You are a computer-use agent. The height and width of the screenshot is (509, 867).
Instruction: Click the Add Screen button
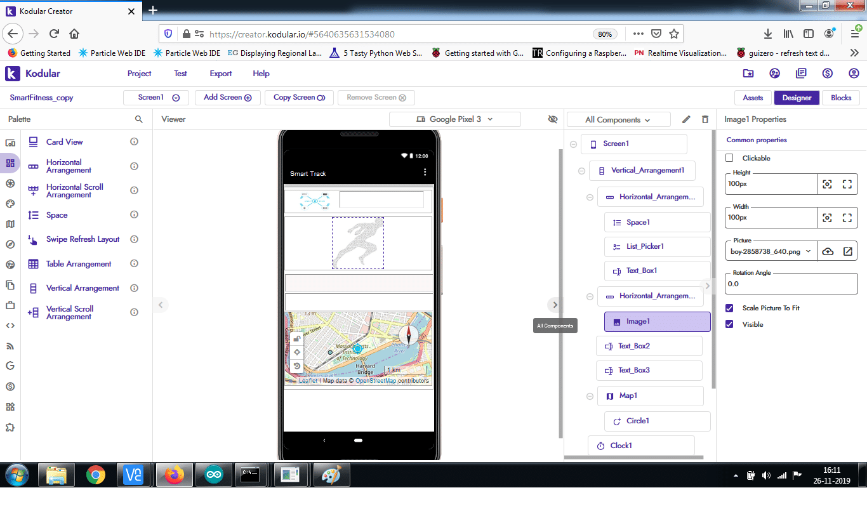click(x=227, y=98)
